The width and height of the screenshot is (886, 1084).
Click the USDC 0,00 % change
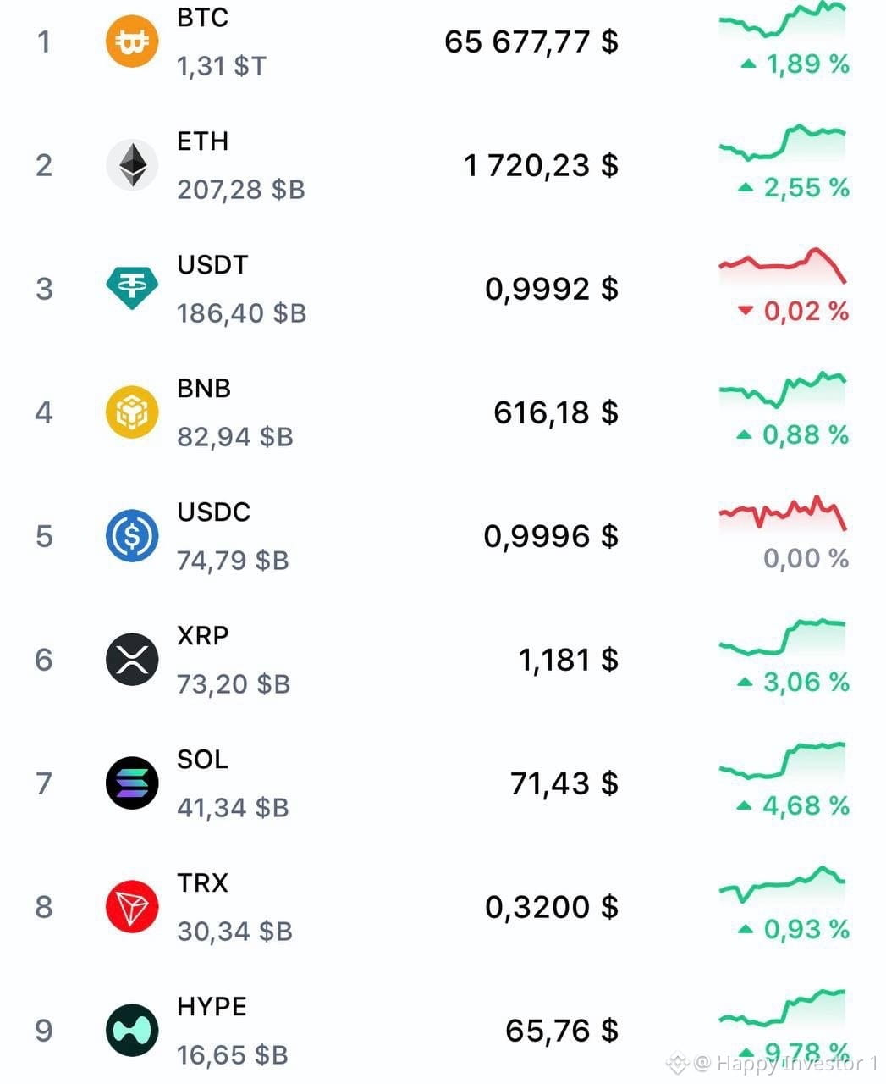(806, 558)
